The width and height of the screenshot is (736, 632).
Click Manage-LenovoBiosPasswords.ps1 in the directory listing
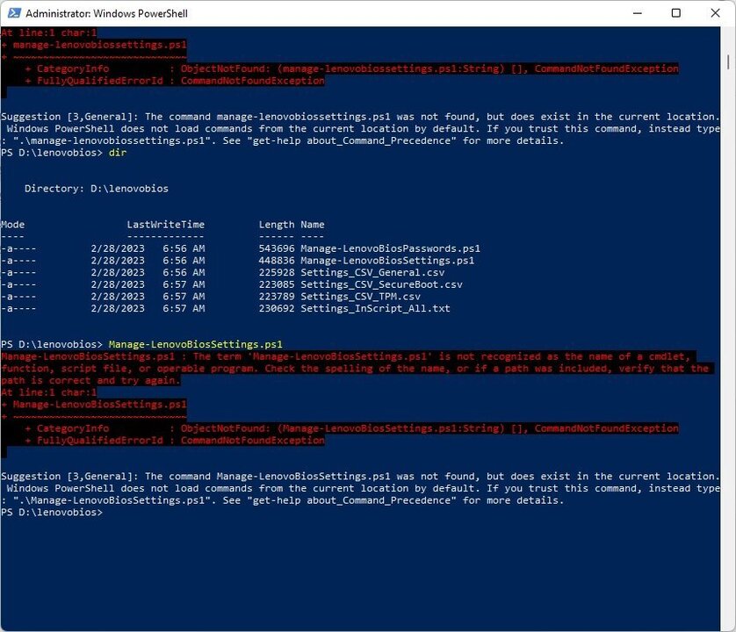390,248
